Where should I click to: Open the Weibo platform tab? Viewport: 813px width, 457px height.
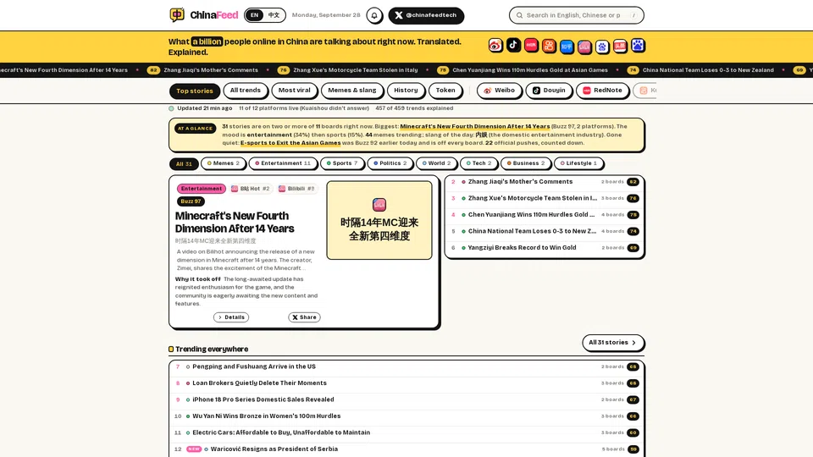click(499, 91)
